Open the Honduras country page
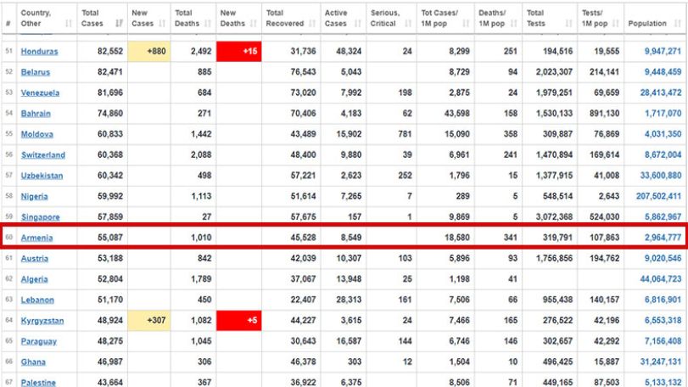This screenshot has height=387, width=688. pos(40,51)
